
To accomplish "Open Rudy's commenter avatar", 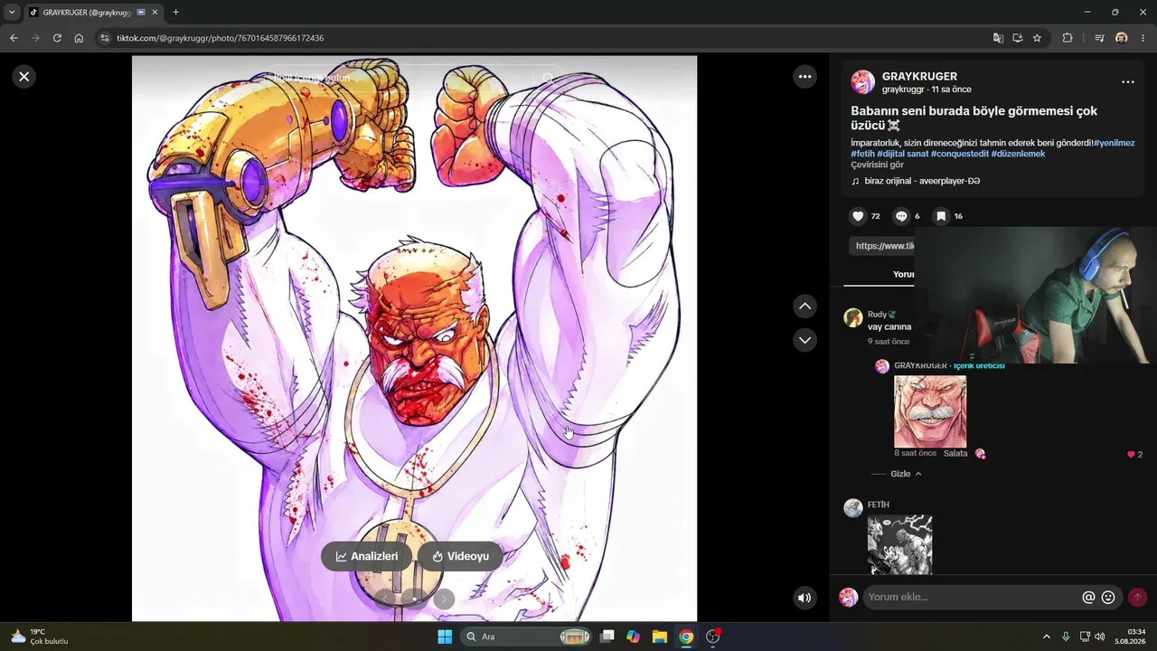I will pyautogui.click(x=852, y=317).
